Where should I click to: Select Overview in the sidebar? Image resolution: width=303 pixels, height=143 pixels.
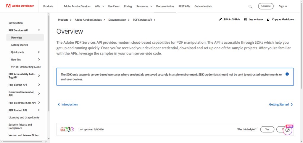click(x=25, y=37)
